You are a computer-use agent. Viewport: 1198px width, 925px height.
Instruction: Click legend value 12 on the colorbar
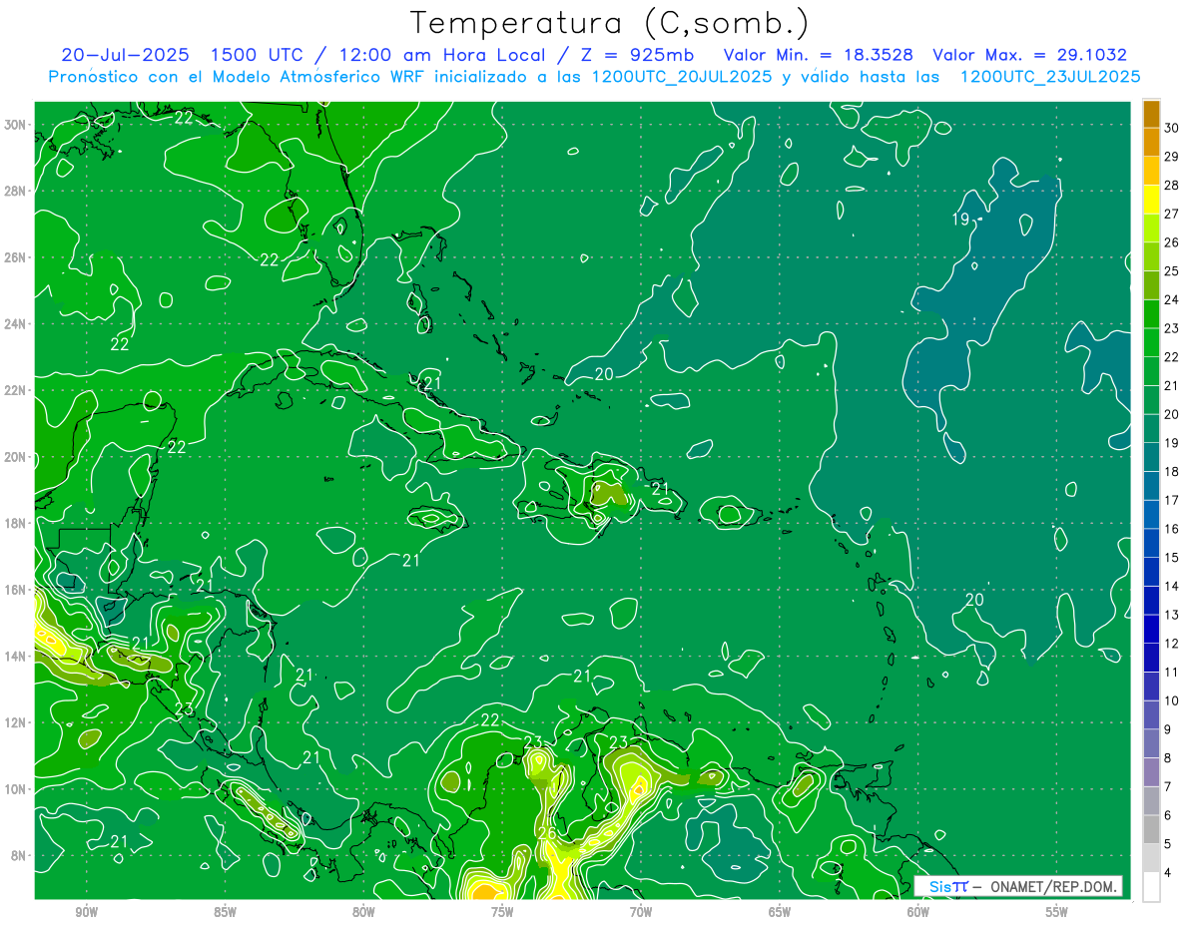1171,644
